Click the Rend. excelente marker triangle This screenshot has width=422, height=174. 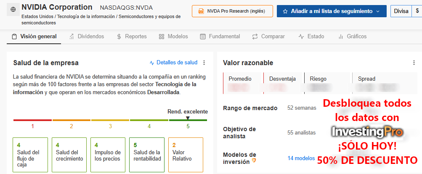(x=188, y=118)
